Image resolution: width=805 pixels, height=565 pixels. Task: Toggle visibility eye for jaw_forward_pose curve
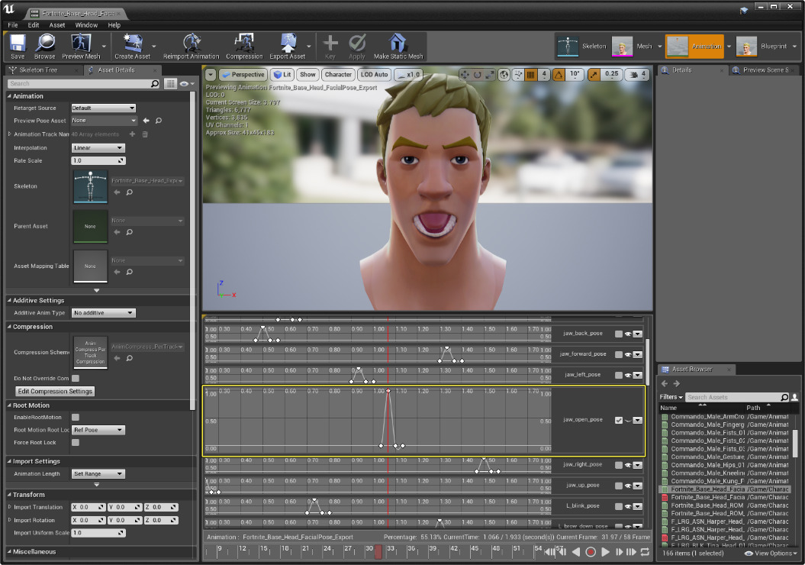628,354
